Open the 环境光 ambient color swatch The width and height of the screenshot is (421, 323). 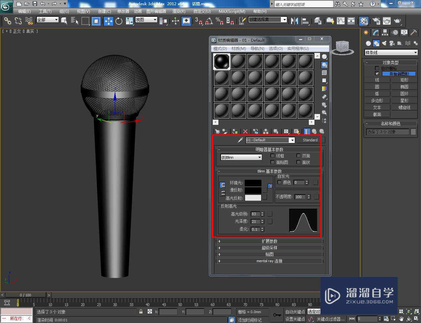click(253, 183)
